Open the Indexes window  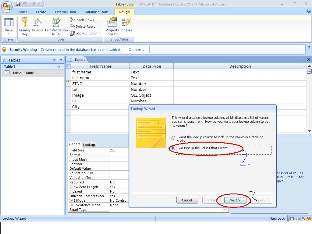pyautogui.click(x=126, y=25)
